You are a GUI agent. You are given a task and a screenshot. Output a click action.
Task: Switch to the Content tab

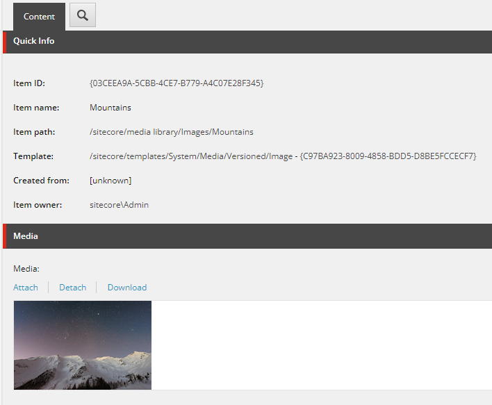point(39,17)
